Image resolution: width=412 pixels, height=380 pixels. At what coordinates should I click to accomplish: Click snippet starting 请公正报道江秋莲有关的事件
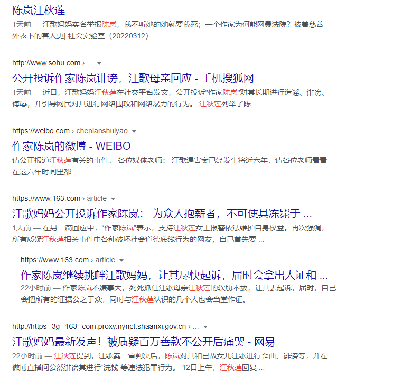169,166
